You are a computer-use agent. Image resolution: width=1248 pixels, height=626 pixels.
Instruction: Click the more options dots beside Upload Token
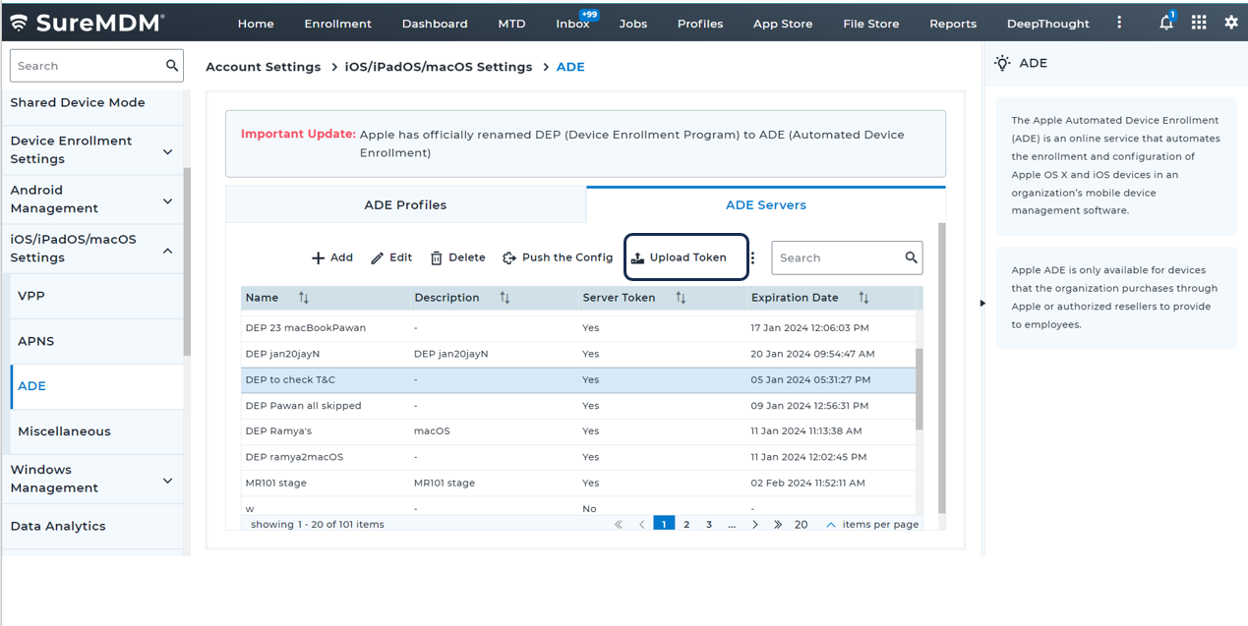click(752, 257)
